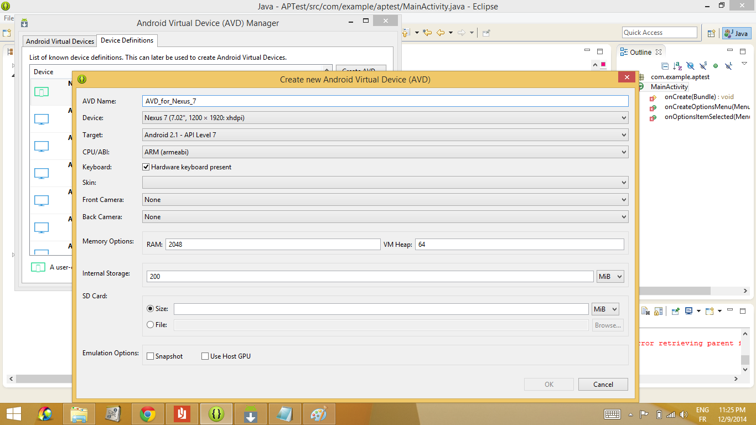Open Google Chrome from the taskbar
The width and height of the screenshot is (756, 425).
click(147, 413)
